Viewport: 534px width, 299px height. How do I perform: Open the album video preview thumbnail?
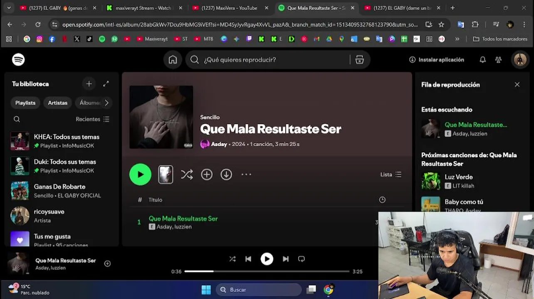coord(166,174)
